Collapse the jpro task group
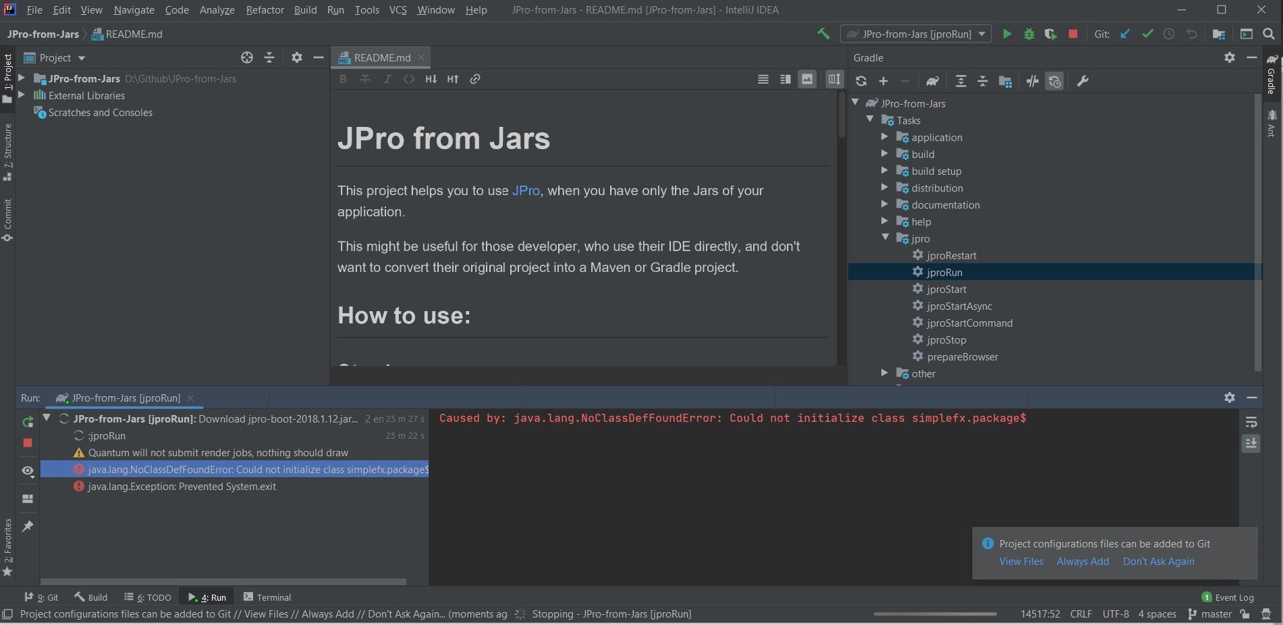Image resolution: width=1283 pixels, height=625 pixels. (x=885, y=238)
